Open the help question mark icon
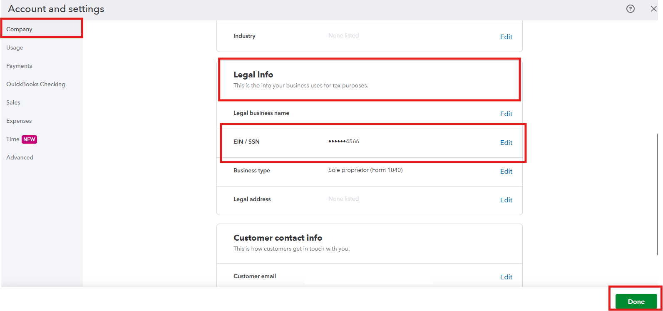 tap(631, 9)
